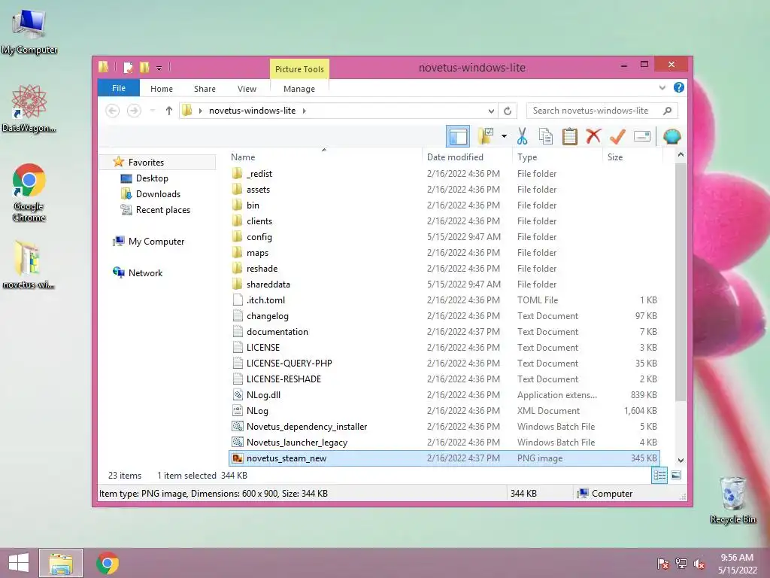770x578 pixels.
Task: Click the Forward navigation arrow
Action: click(x=134, y=111)
